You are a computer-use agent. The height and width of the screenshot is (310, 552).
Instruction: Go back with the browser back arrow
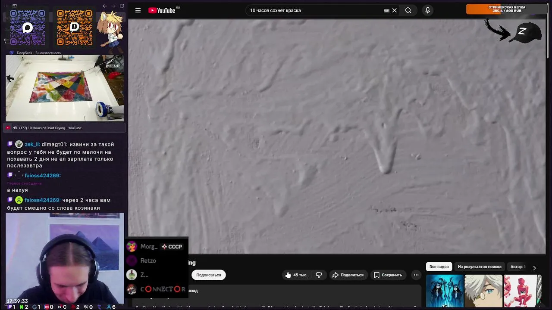coord(105,6)
